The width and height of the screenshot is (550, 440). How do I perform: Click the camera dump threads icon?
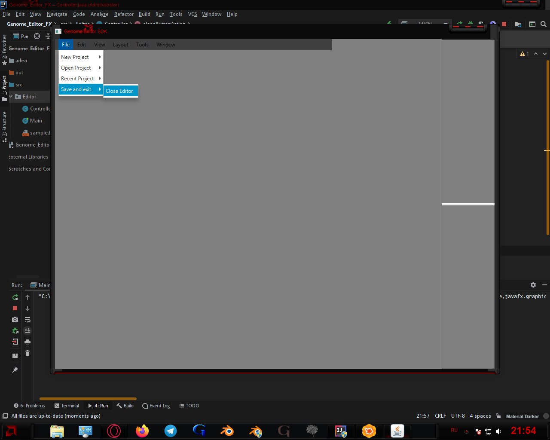(x=15, y=319)
